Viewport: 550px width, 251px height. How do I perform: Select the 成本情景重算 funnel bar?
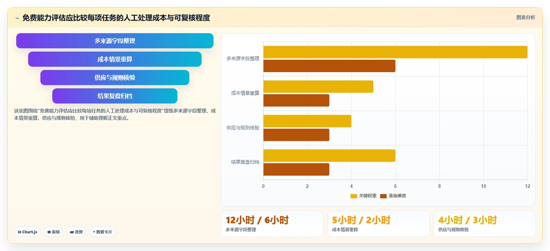point(115,59)
